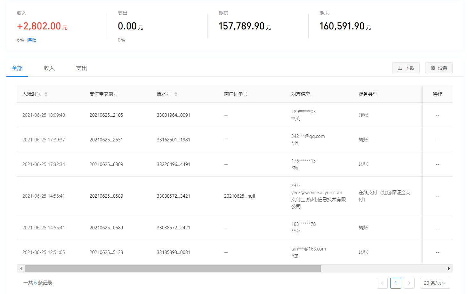Click the ascending sort arrow on 入账时间

[46, 92]
